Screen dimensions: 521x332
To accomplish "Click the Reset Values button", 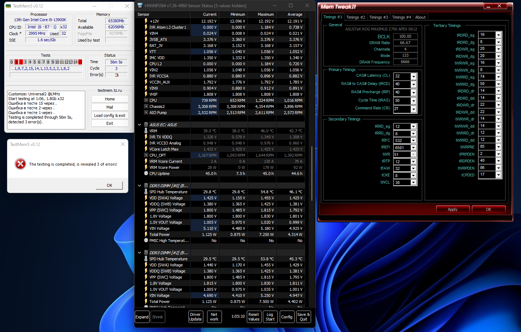I will point(254,317).
